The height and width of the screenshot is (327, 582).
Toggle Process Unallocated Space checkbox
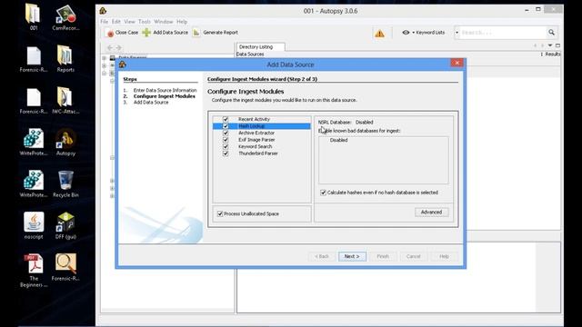coord(220,214)
